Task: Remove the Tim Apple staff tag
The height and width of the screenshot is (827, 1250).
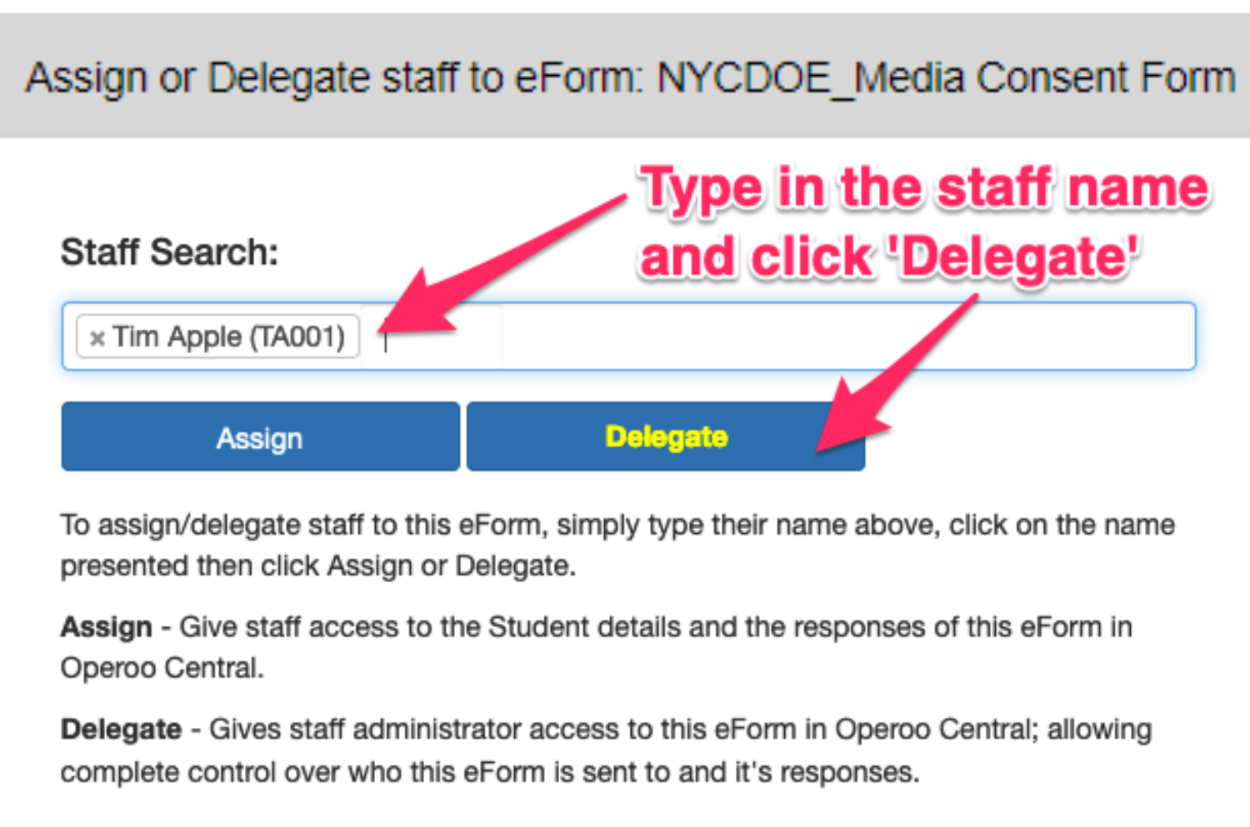Action: tap(97, 338)
